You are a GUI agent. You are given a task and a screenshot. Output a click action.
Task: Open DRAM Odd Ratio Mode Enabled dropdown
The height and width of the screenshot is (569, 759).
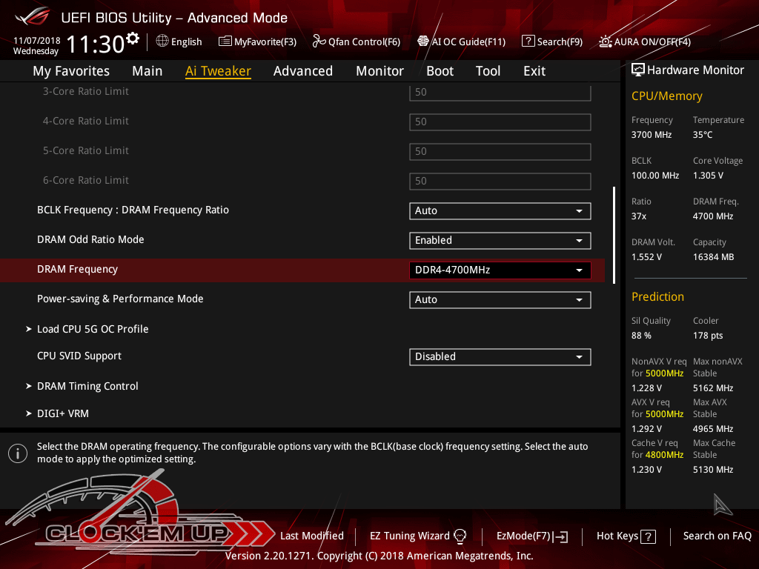pyautogui.click(x=500, y=240)
